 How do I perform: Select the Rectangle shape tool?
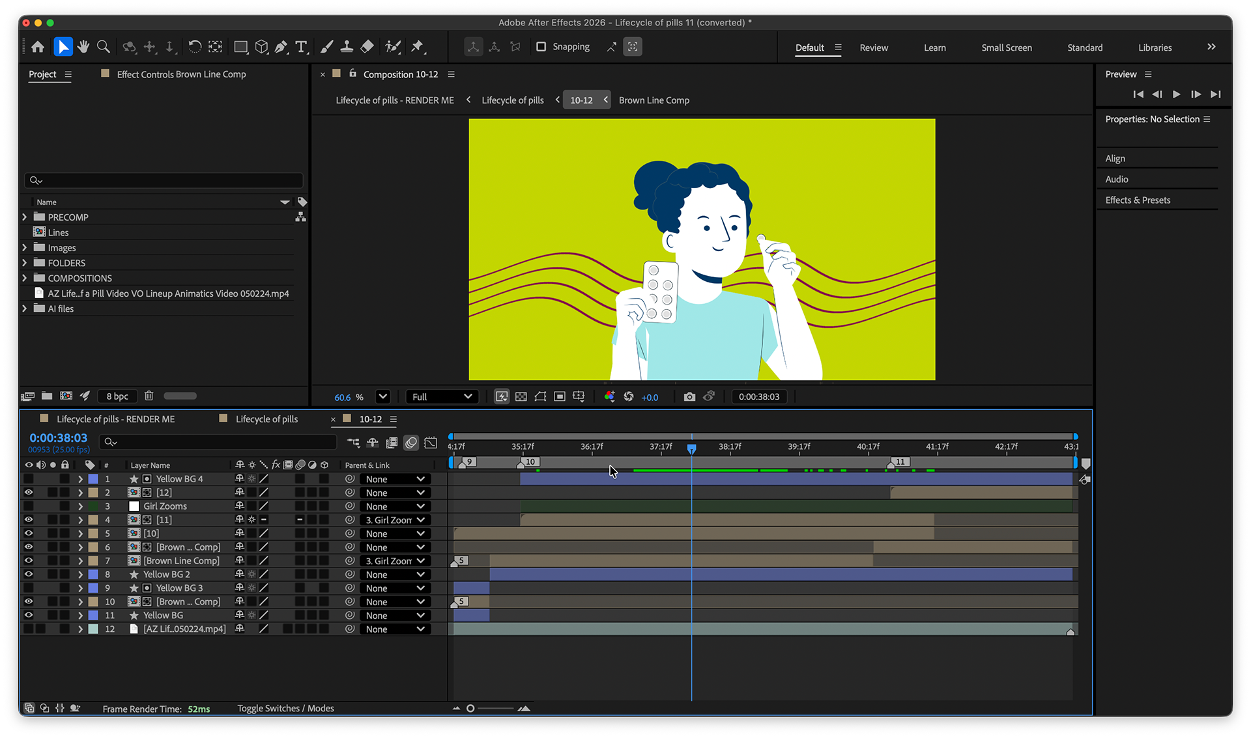tap(240, 47)
